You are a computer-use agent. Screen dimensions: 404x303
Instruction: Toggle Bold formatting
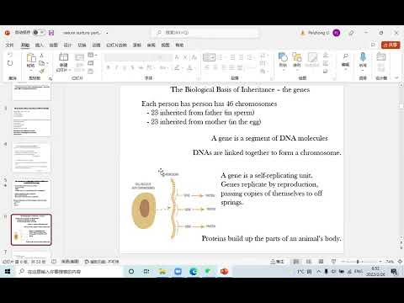(x=109, y=67)
